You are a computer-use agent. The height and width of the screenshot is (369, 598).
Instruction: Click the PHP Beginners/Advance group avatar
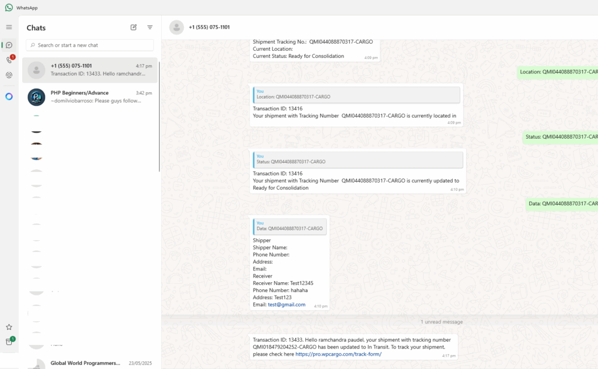(x=37, y=97)
